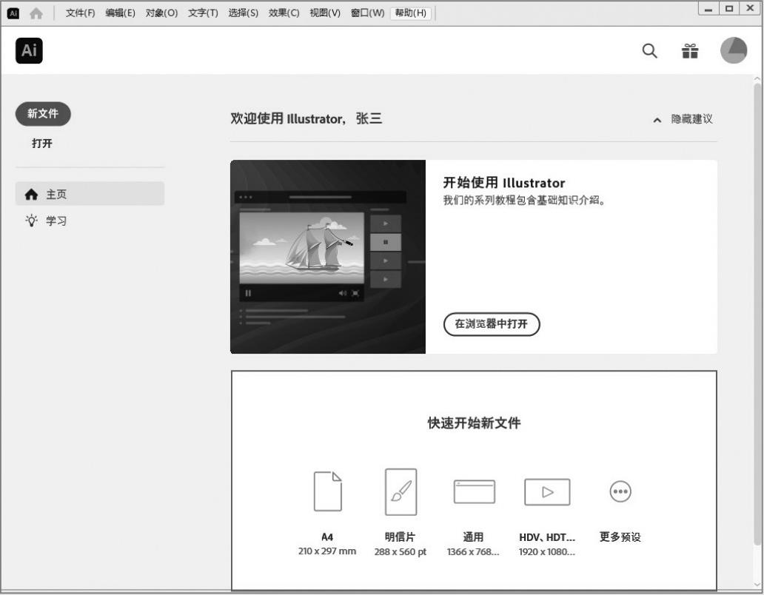Click the home icon in title bar
The image size is (764, 595).
coord(36,13)
